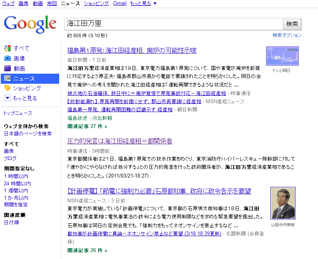Click the Google logo
The image size is (318, 259).
[x=30, y=24]
